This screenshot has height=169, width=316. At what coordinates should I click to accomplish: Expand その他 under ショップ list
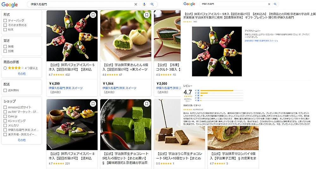tap(21, 140)
